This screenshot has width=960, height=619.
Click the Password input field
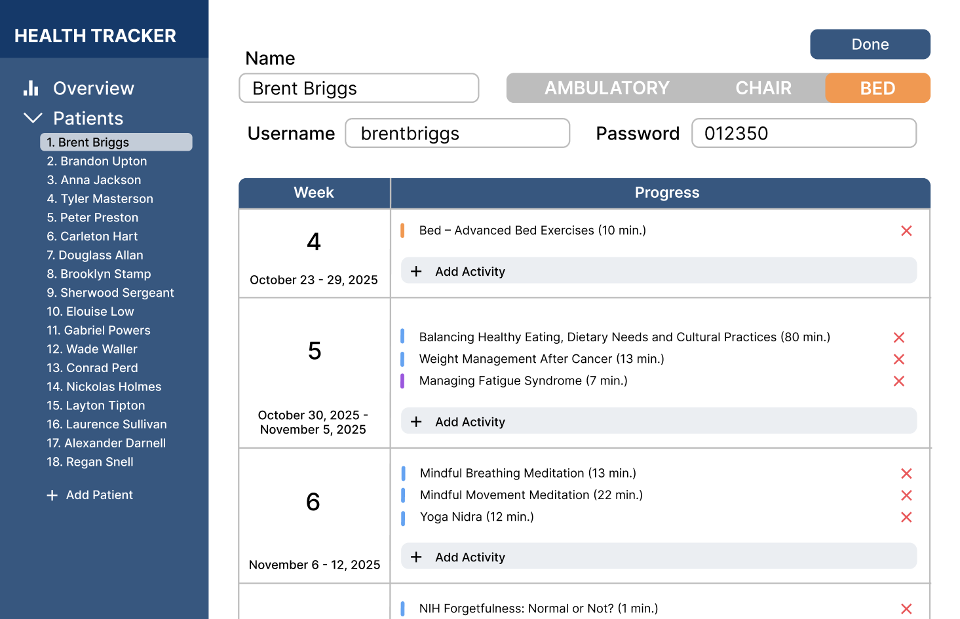803,134
